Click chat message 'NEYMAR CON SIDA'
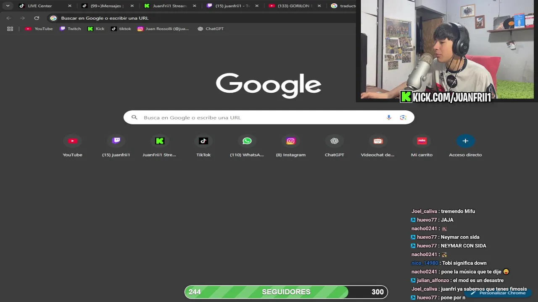 [x=464, y=246]
